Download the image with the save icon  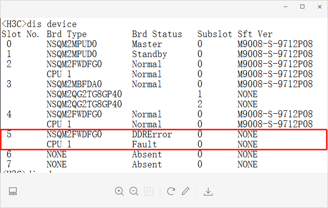(208, 191)
